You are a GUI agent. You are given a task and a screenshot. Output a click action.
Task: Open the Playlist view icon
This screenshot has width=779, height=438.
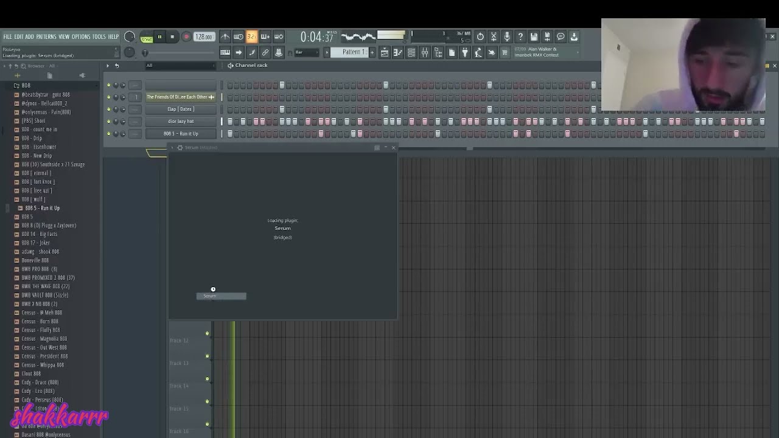[x=385, y=52]
